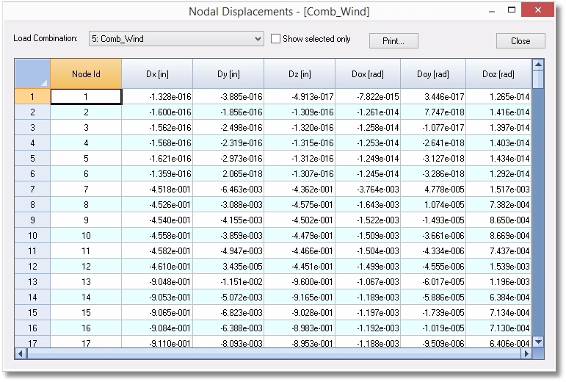Click the horizontal scrollbar right arrow
This screenshot has width=566, height=382.
click(526, 353)
